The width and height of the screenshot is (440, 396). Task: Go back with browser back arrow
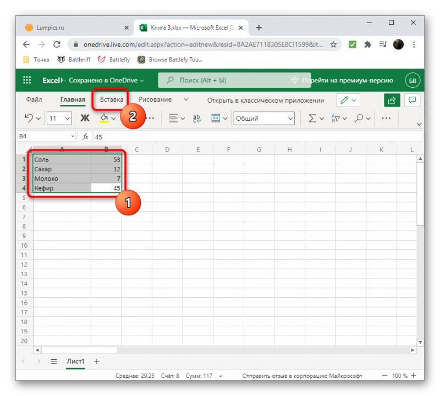coord(26,44)
